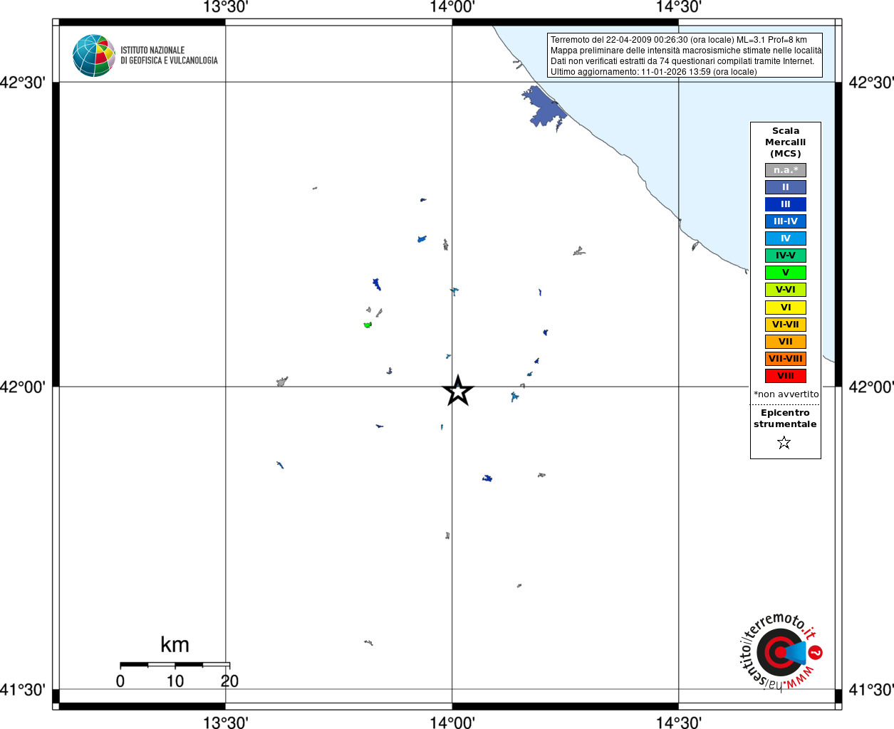Click the 'Ultimo aggiornamento' info line
This screenshot has width=894, height=729.
pyautogui.click(x=654, y=72)
